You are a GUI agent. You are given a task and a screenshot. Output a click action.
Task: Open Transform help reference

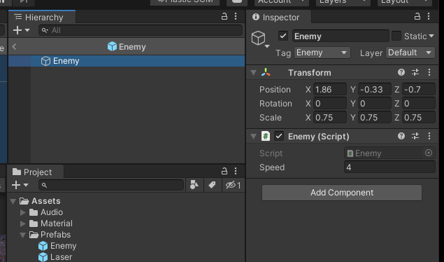(401, 72)
